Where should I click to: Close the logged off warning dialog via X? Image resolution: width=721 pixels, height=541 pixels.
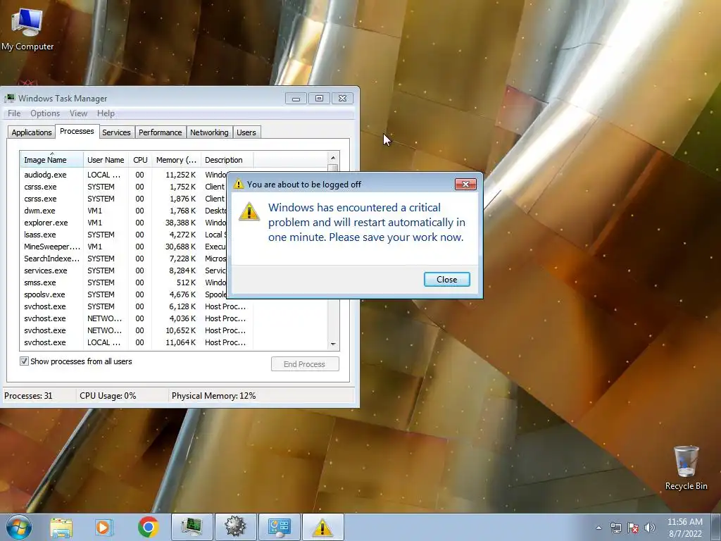point(465,184)
